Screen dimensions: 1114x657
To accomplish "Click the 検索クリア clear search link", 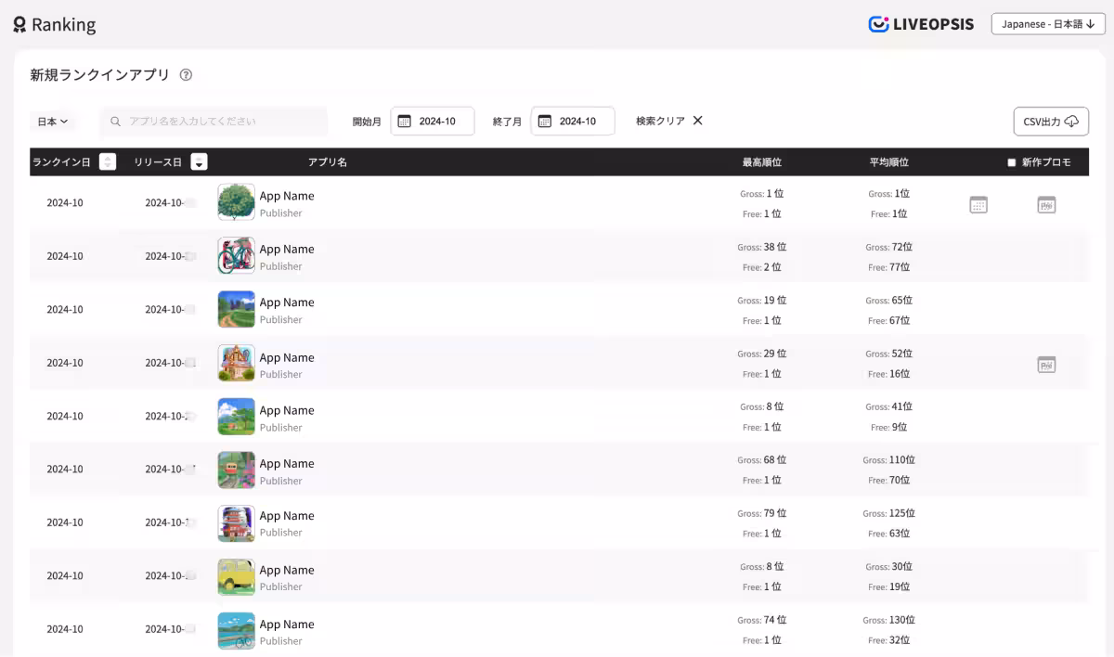I will coord(660,121).
